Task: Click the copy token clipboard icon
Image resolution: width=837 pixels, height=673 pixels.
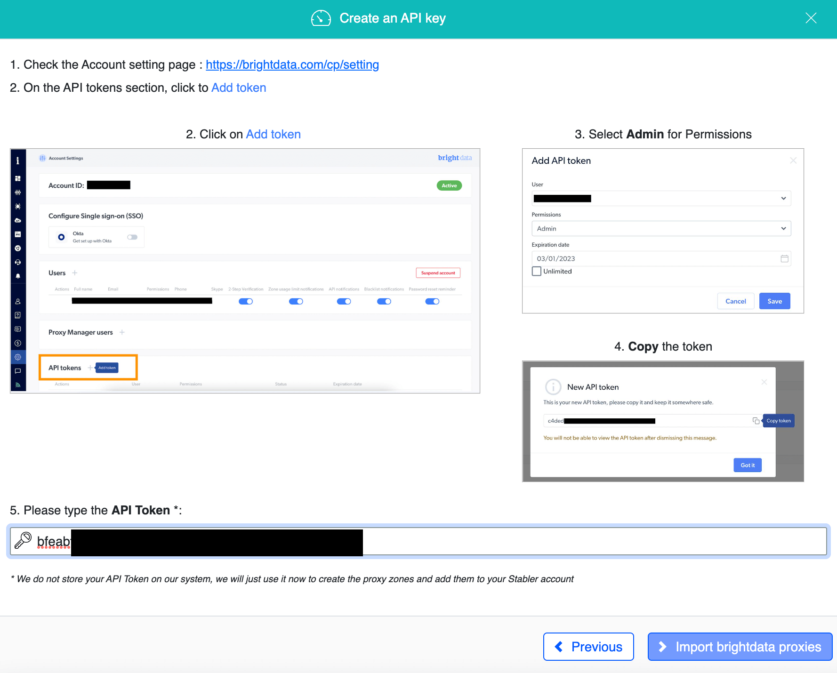Action: (x=757, y=420)
